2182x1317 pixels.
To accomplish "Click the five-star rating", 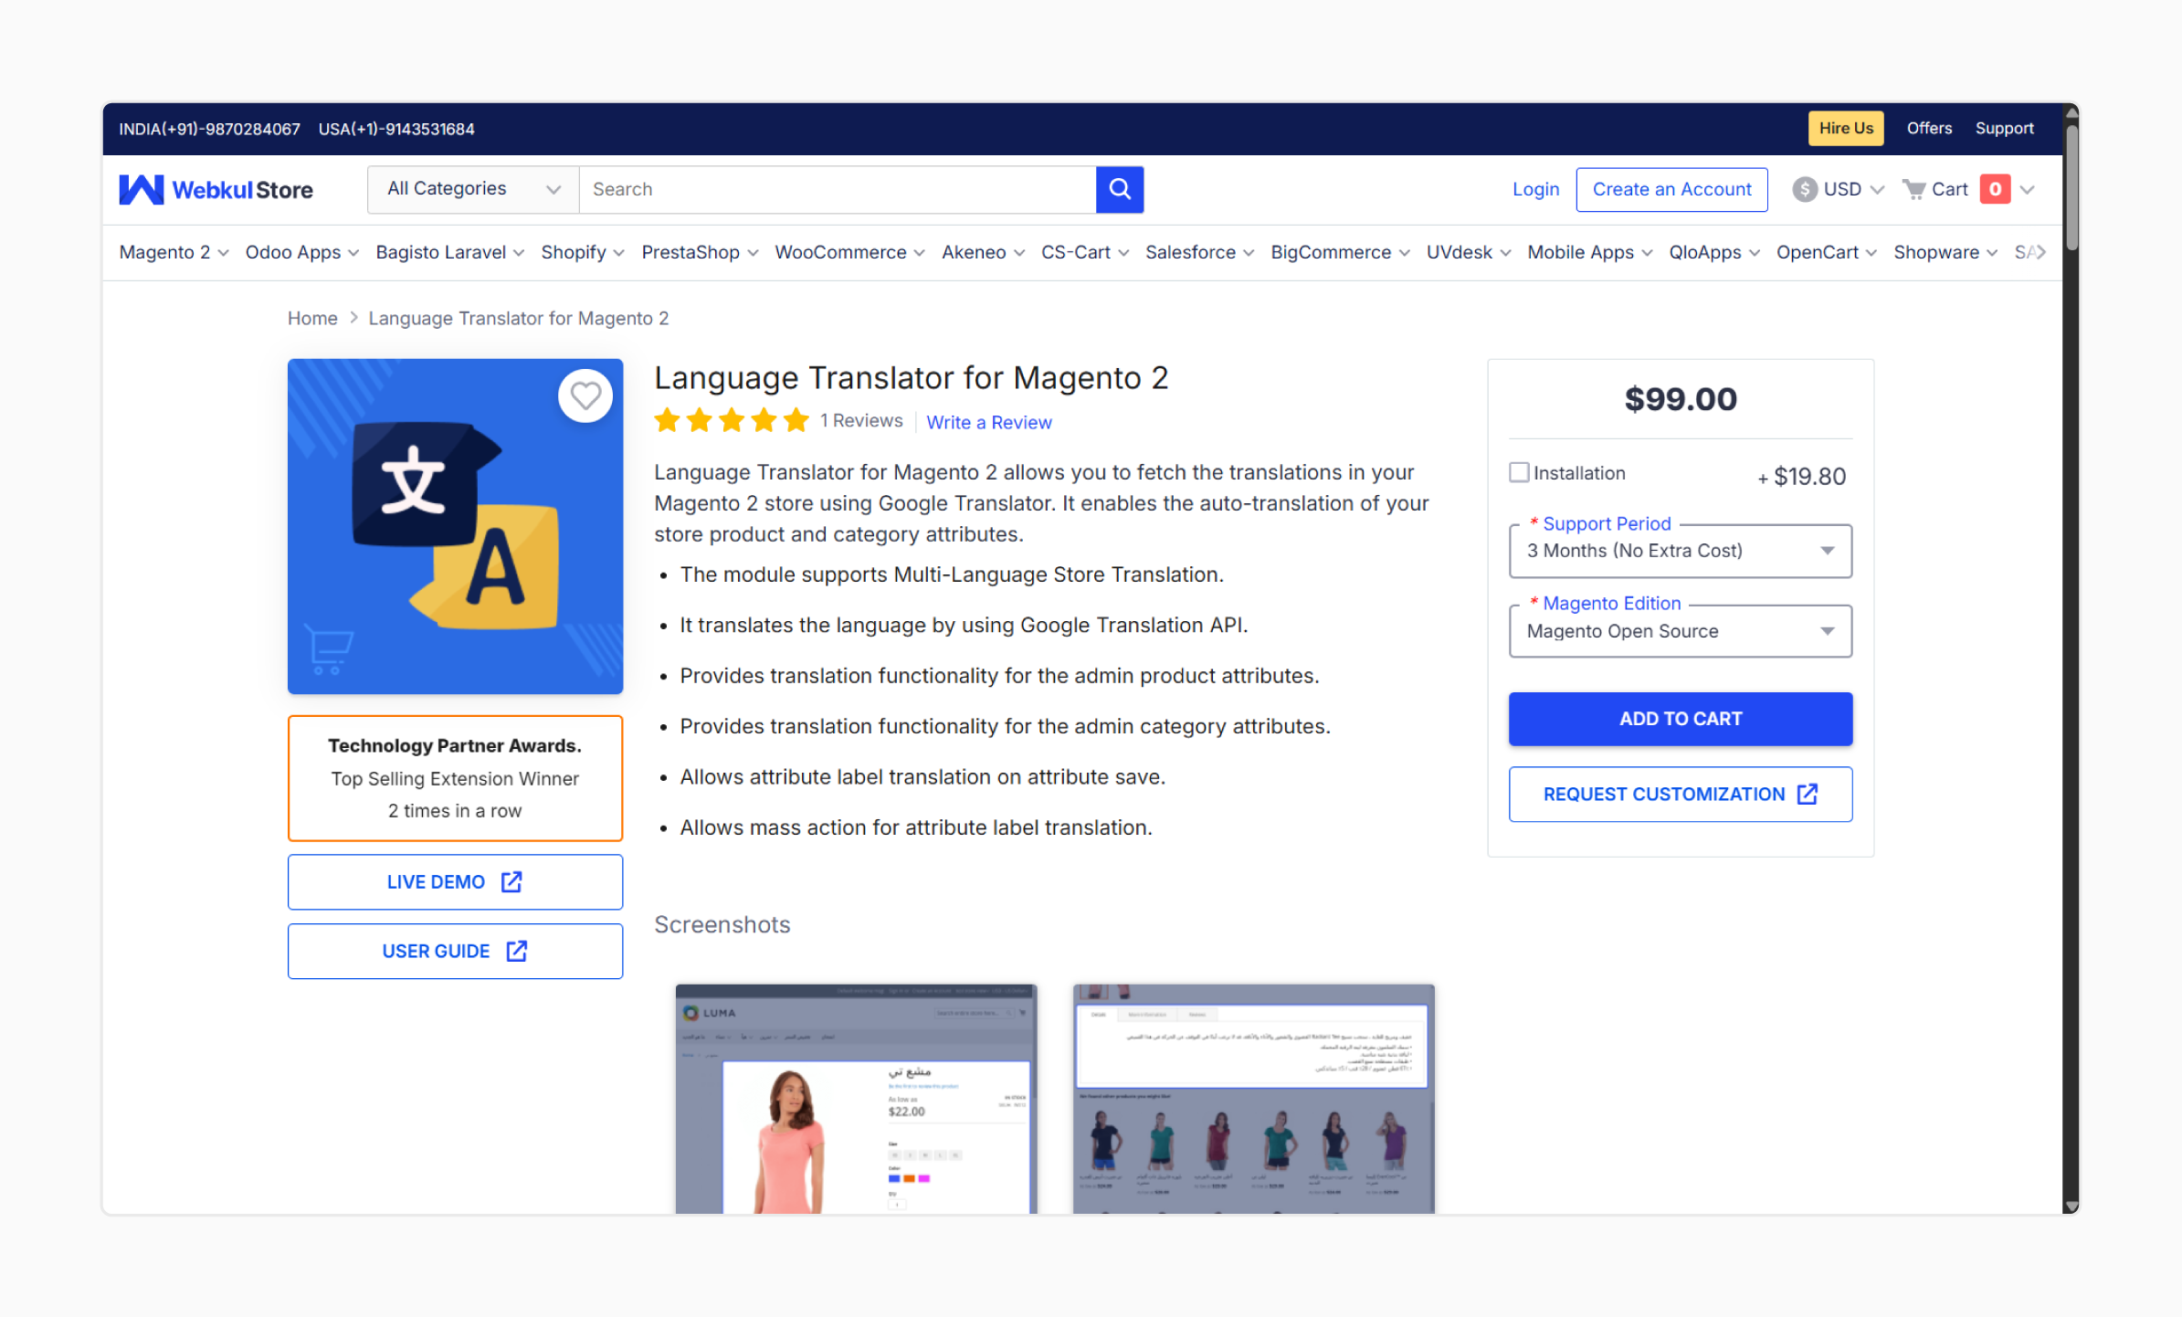I will tap(732, 421).
